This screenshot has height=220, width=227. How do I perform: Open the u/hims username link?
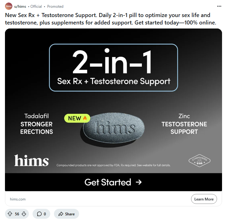point(20,7)
